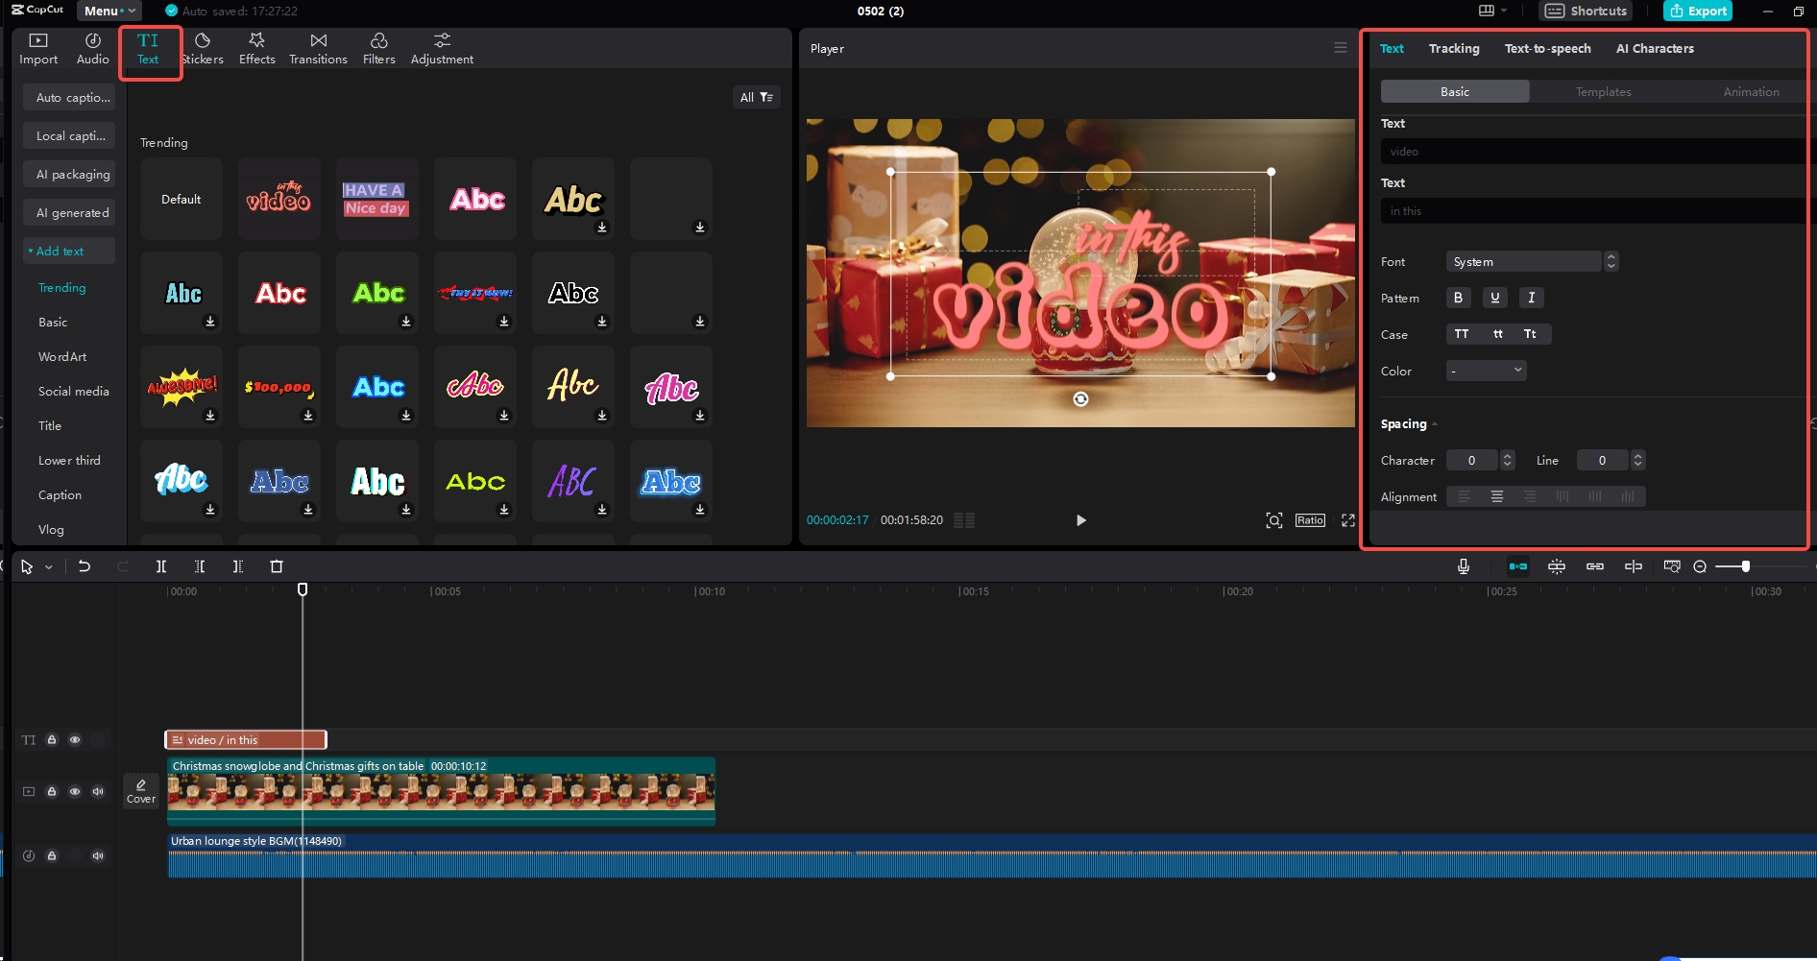Hide the main video track eye icon
Screen dimensions: 1817x961
[75, 792]
